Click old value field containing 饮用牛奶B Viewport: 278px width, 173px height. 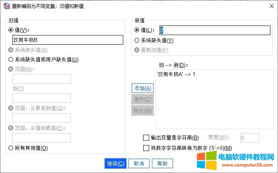68,39
